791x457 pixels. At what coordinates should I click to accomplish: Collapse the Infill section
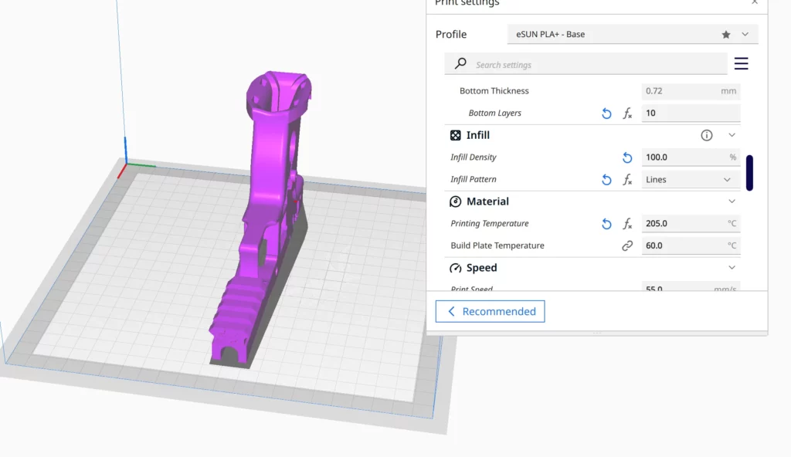[x=732, y=134]
